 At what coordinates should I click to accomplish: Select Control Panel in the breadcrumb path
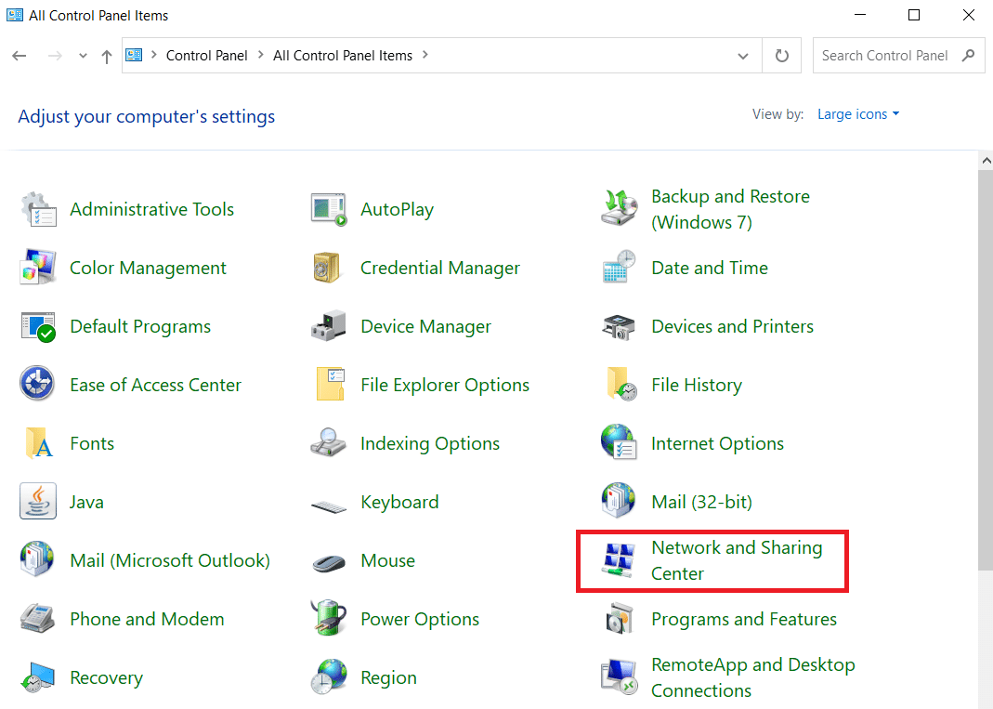(206, 56)
